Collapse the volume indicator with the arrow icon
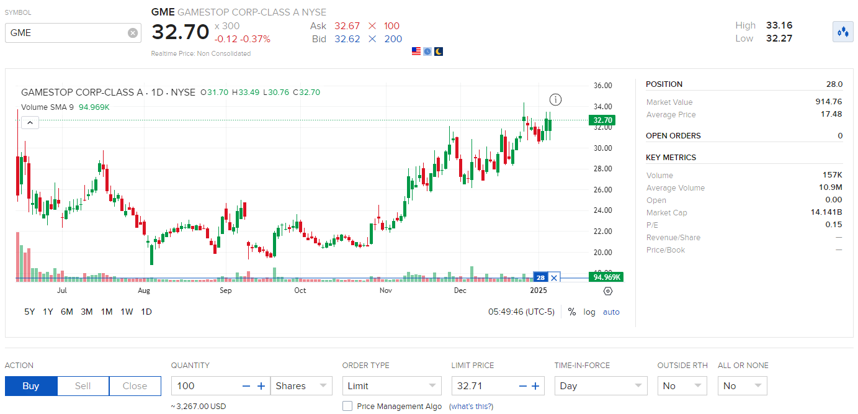The width and height of the screenshot is (858, 414). point(30,122)
